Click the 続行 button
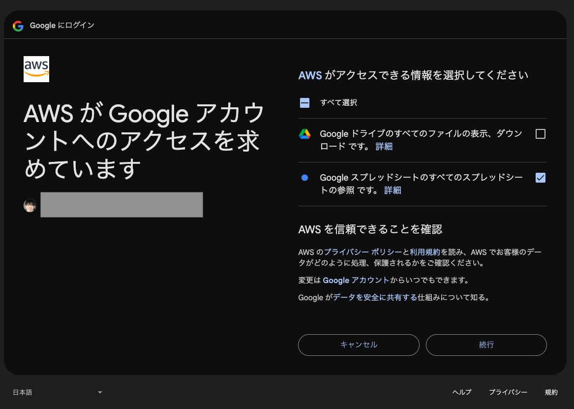 pyautogui.click(x=486, y=345)
